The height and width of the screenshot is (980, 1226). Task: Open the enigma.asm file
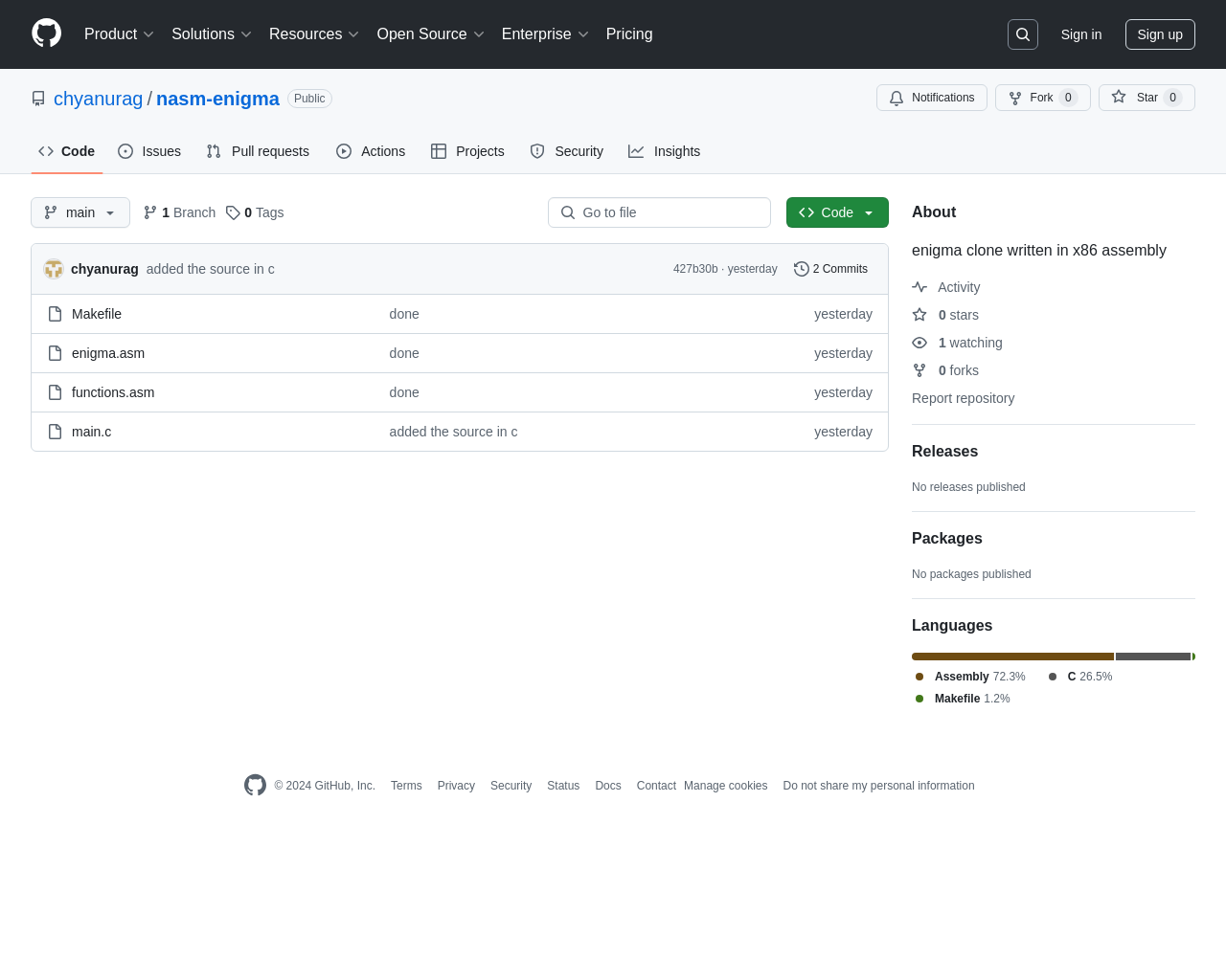108,353
